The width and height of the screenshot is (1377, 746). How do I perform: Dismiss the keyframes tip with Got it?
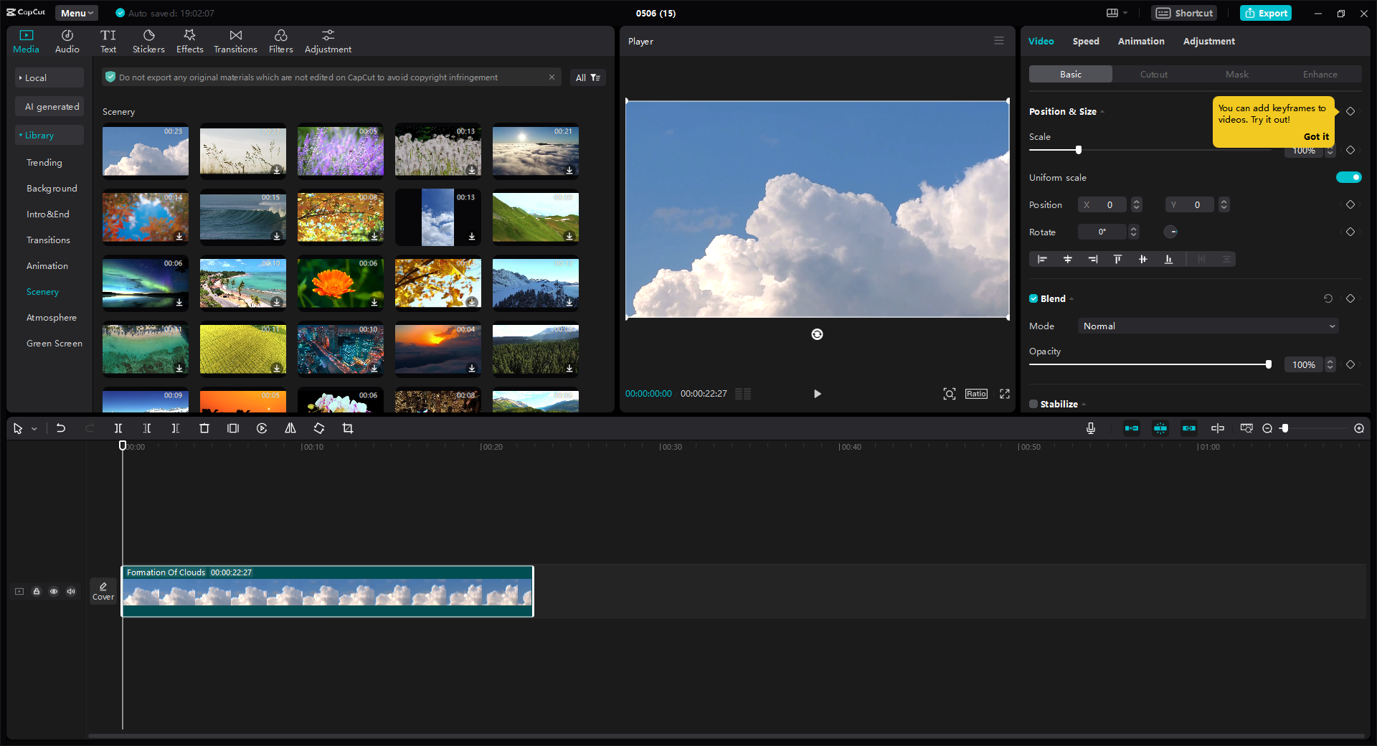click(x=1317, y=136)
